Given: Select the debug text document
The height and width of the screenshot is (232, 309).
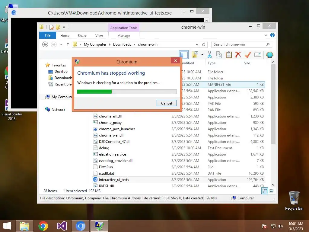Looking at the screenshot, I should 104,148.
